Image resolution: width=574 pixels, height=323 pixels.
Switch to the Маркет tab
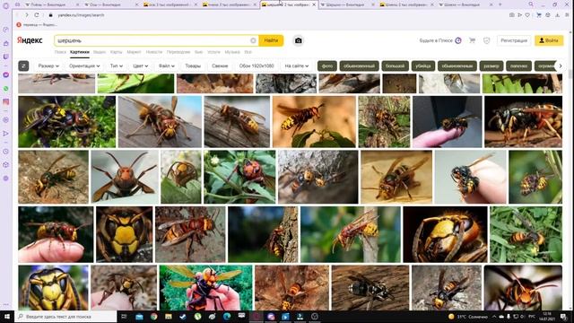point(134,52)
